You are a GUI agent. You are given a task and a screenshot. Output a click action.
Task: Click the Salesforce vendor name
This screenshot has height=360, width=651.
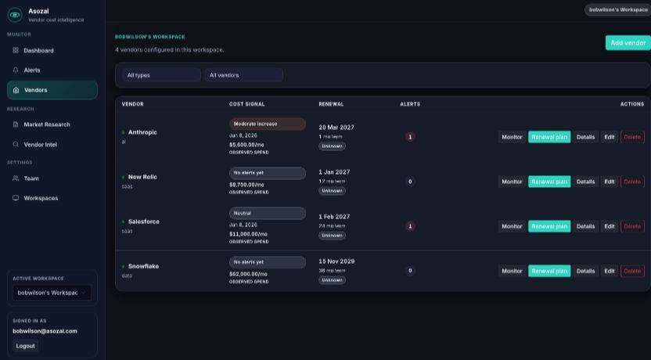[144, 221]
